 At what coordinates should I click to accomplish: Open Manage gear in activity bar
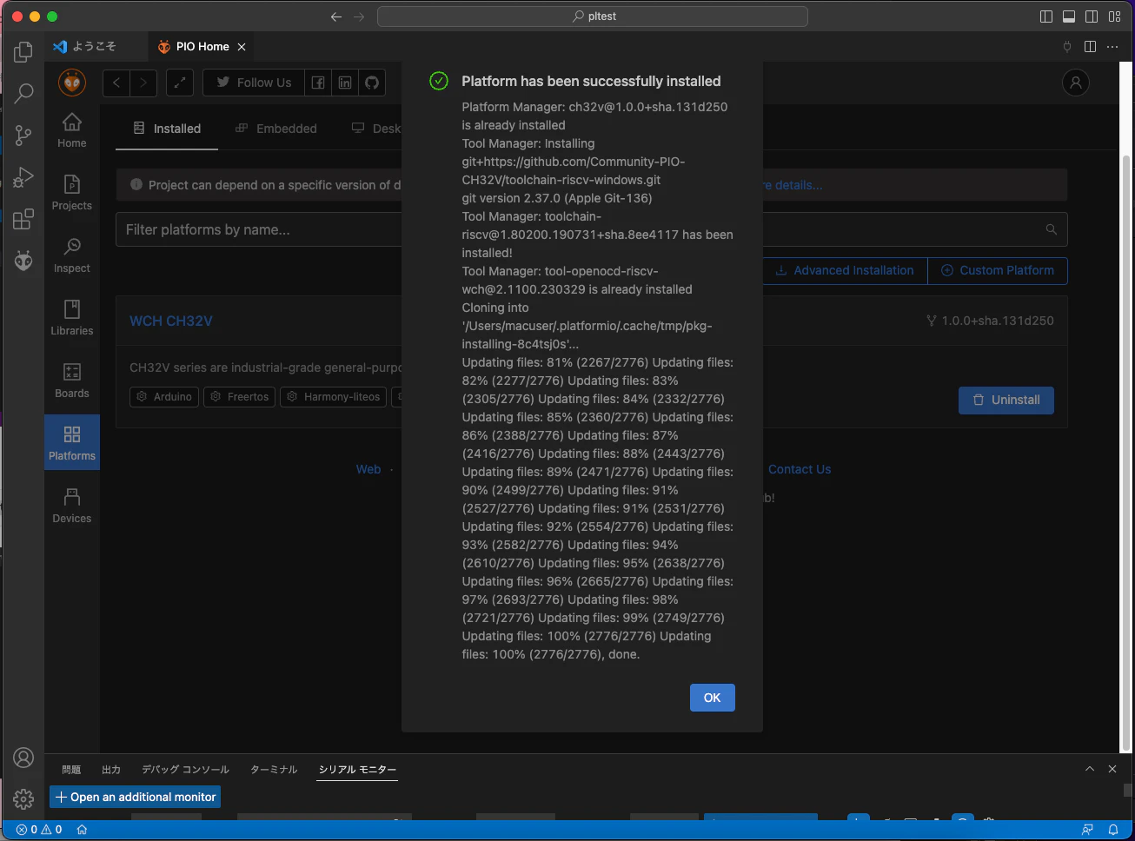(23, 798)
